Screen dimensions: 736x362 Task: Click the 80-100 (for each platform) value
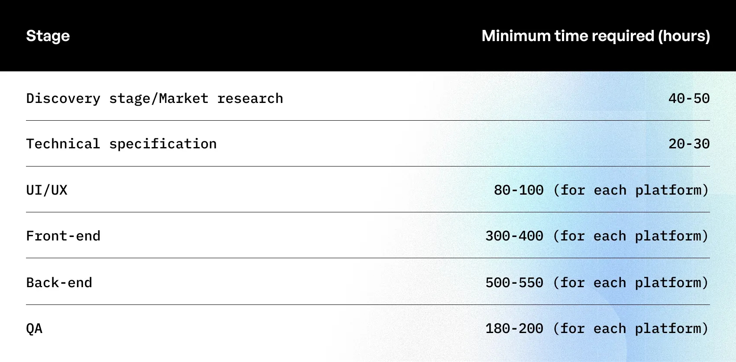601,190
